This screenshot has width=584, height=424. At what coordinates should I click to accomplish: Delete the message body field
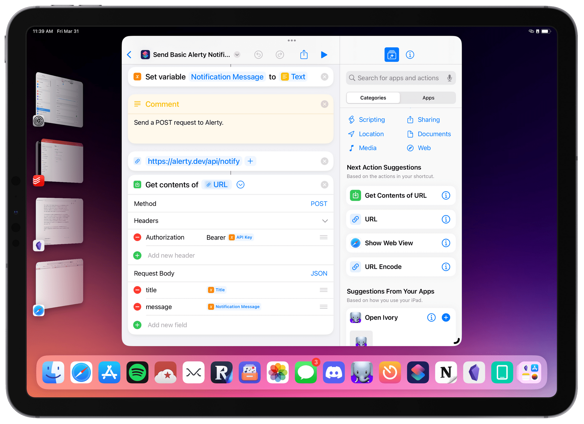click(x=137, y=307)
